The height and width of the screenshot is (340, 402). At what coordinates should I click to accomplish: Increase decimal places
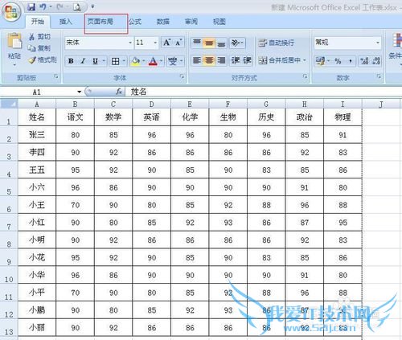click(364, 61)
